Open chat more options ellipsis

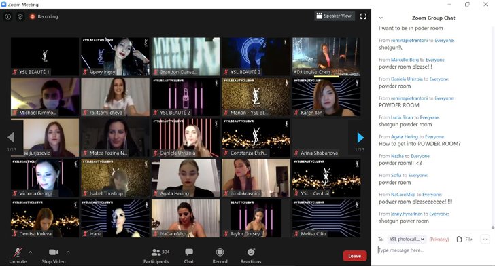(485, 240)
